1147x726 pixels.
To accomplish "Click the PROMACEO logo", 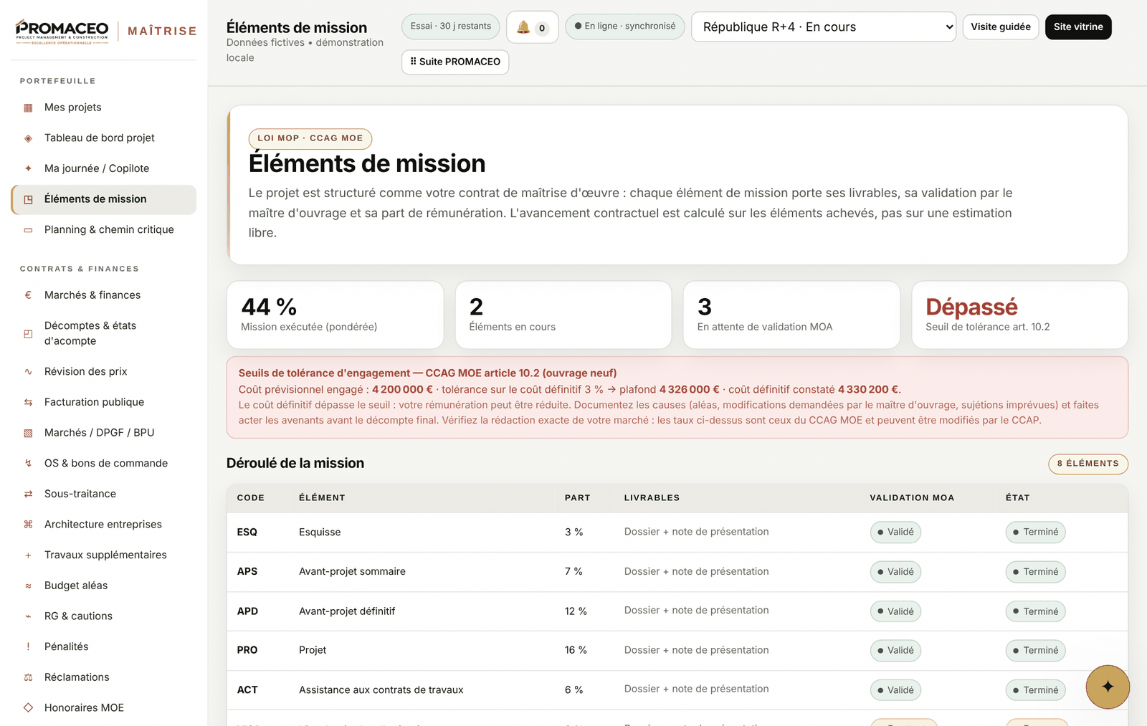I will coord(62,31).
